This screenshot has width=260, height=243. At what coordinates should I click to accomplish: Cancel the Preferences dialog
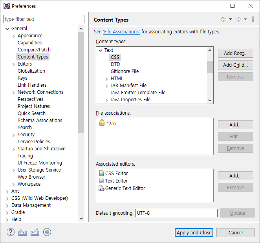point(236,232)
